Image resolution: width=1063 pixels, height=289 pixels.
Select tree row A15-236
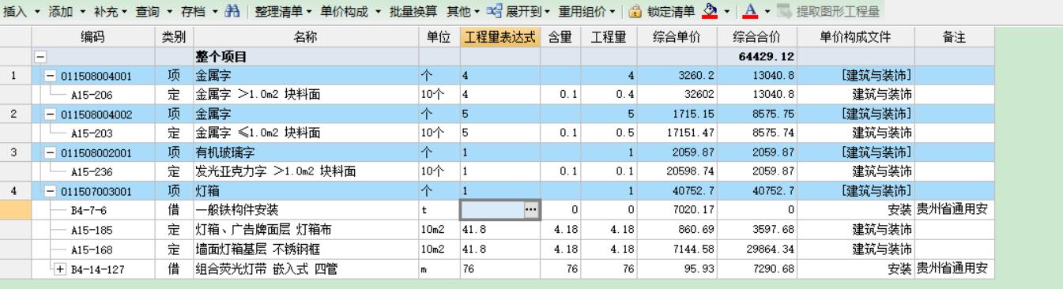[92, 171]
